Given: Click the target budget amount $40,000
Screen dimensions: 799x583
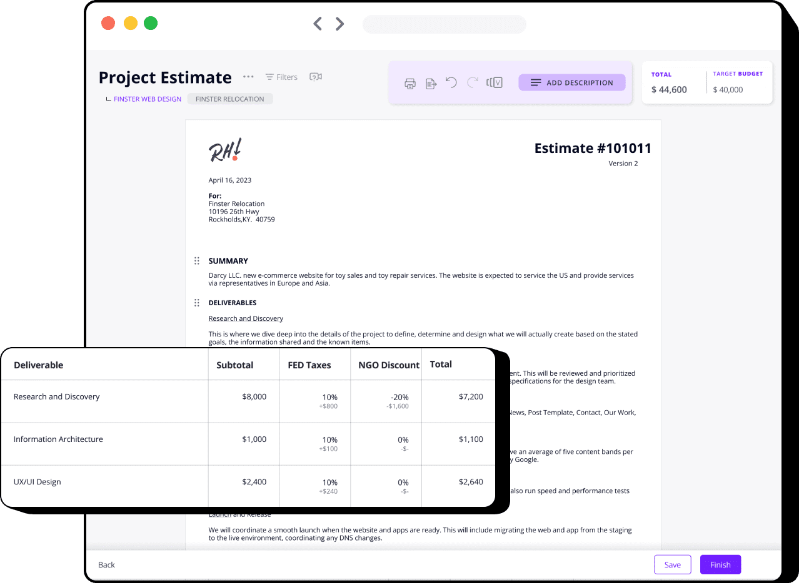Looking at the screenshot, I should point(728,89).
